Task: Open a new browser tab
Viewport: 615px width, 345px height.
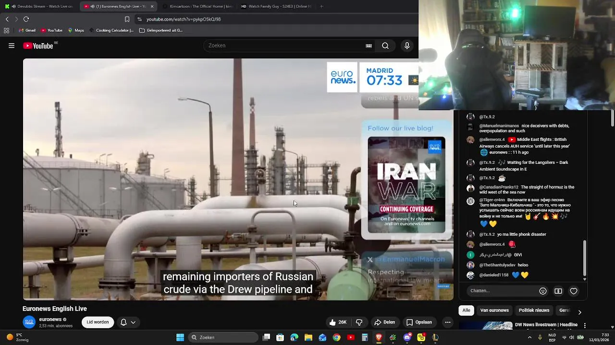Action: point(321,6)
